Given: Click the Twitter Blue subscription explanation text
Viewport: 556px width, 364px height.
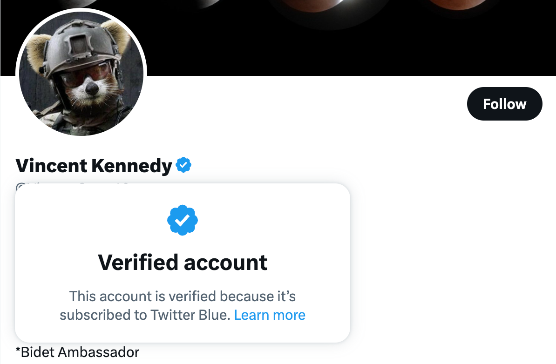Looking at the screenshot, I should tap(182, 297).
